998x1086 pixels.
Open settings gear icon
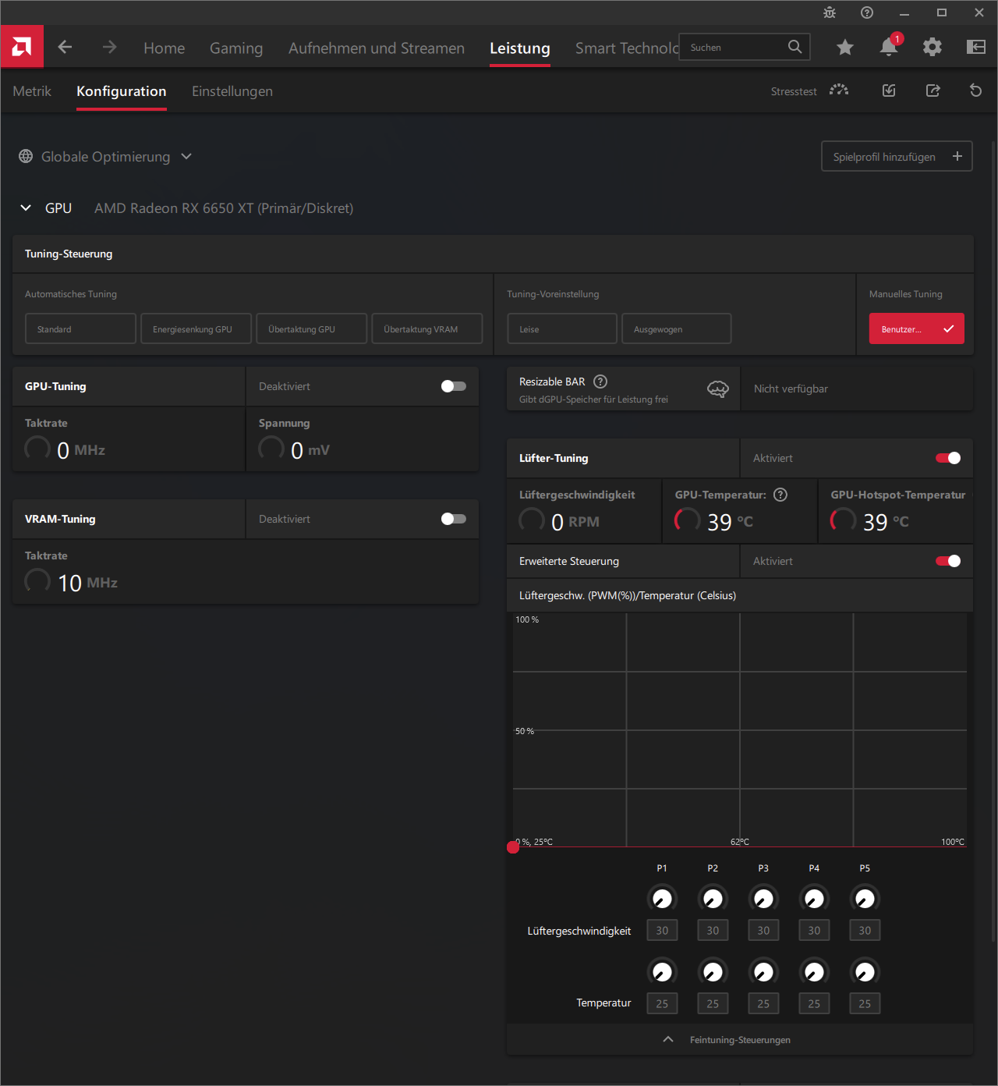coord(932,48)
